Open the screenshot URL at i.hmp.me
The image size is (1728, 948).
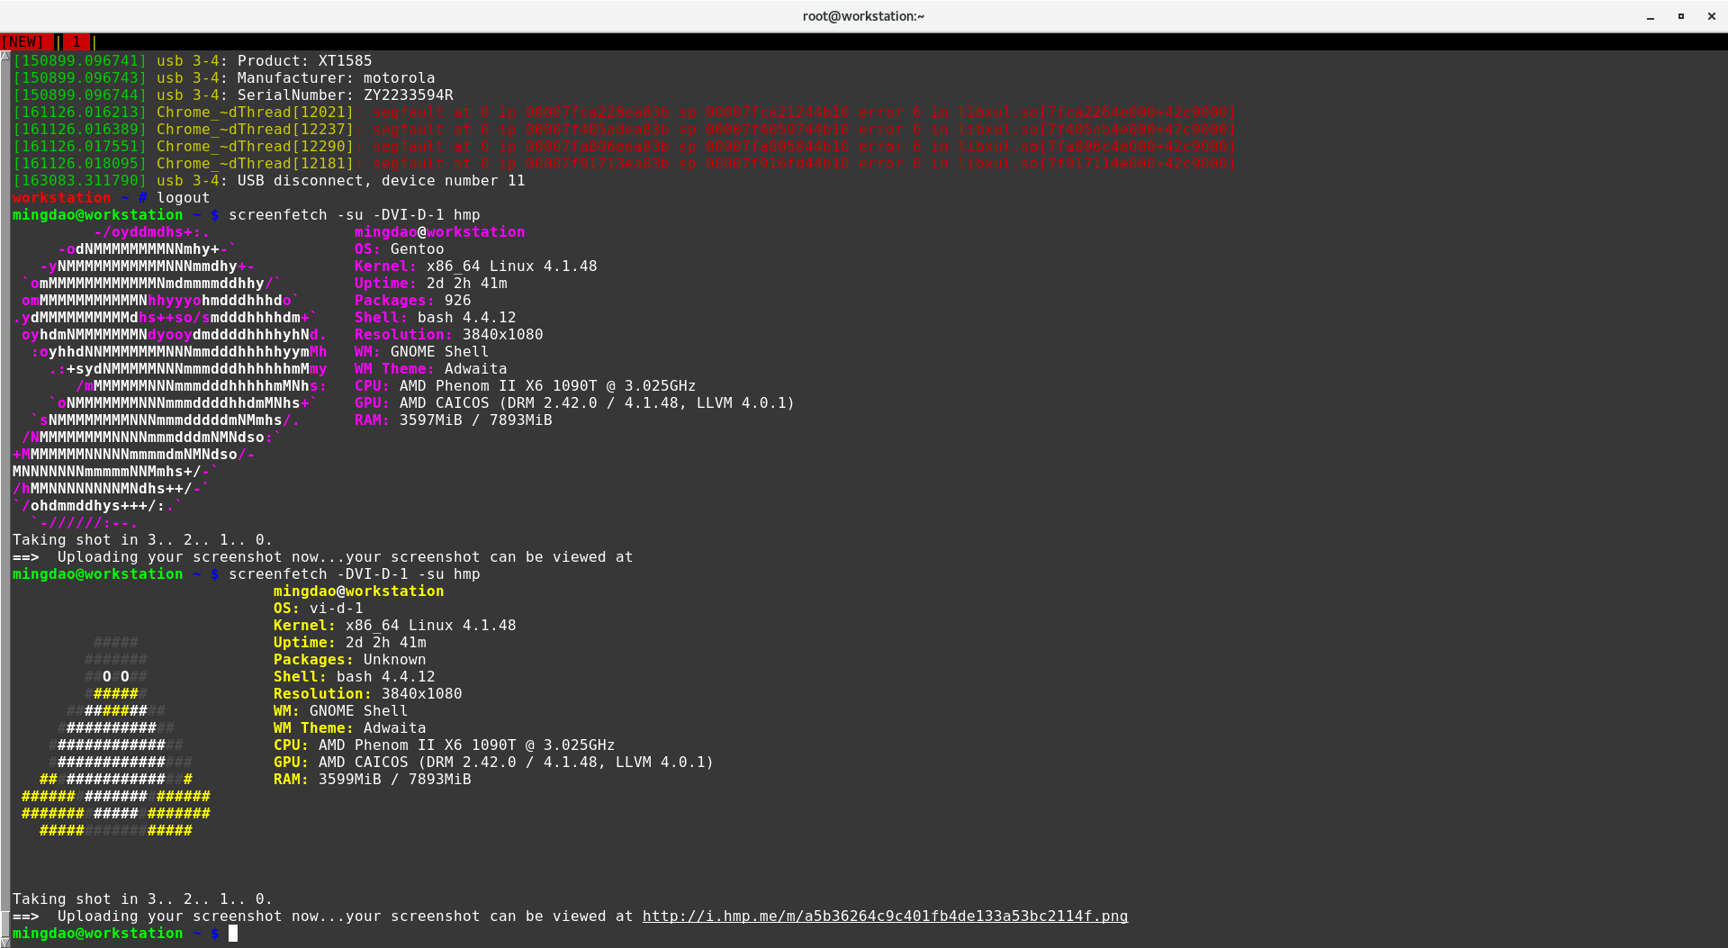coord(885,916)
